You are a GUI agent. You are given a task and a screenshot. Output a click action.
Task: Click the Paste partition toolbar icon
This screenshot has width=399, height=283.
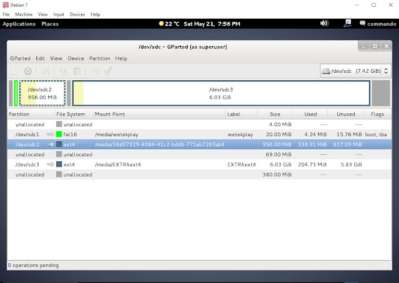coord(77,71)
